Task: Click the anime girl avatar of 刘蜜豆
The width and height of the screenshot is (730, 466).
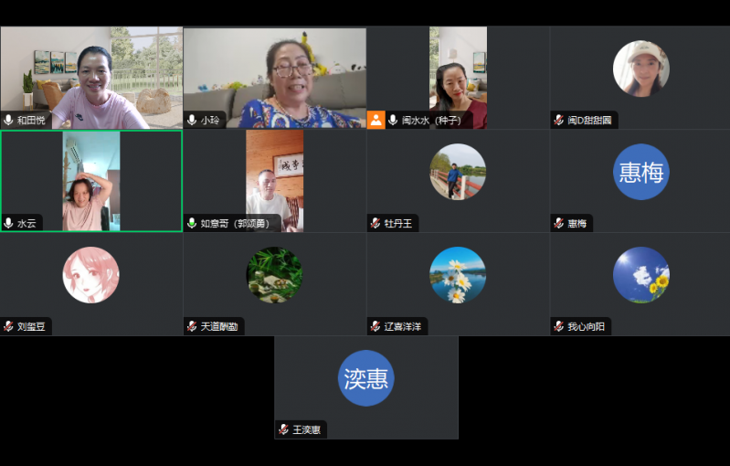Action: (x=90, y=275)
